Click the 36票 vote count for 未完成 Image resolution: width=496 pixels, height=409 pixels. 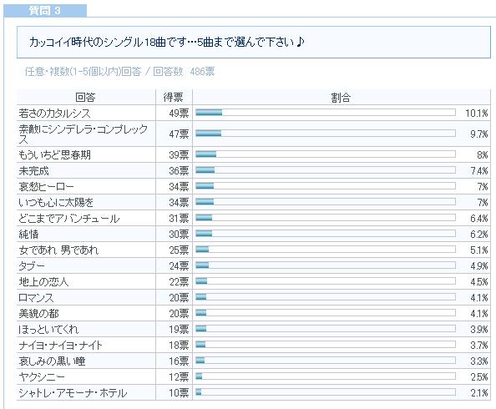point(179,171)
